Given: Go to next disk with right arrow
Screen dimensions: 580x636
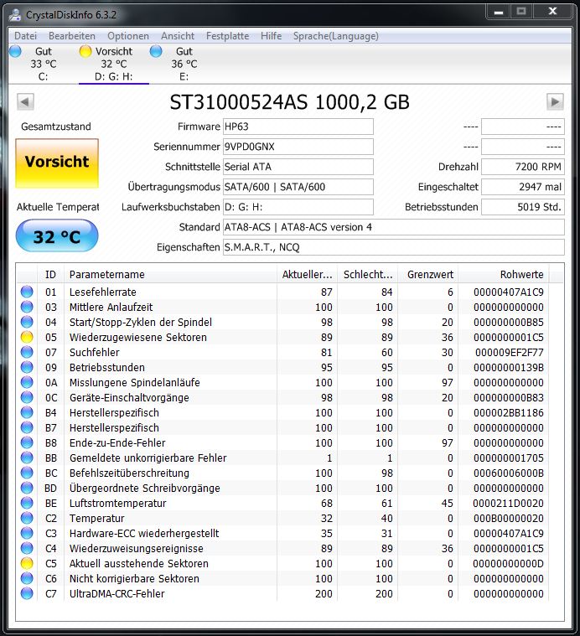Looking at the screenshot, I should [555, 101].
